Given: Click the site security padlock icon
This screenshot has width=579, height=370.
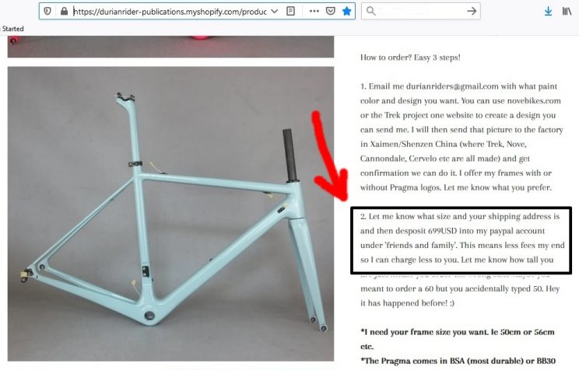Looking at the screenshot, I should tap(64, 11).
